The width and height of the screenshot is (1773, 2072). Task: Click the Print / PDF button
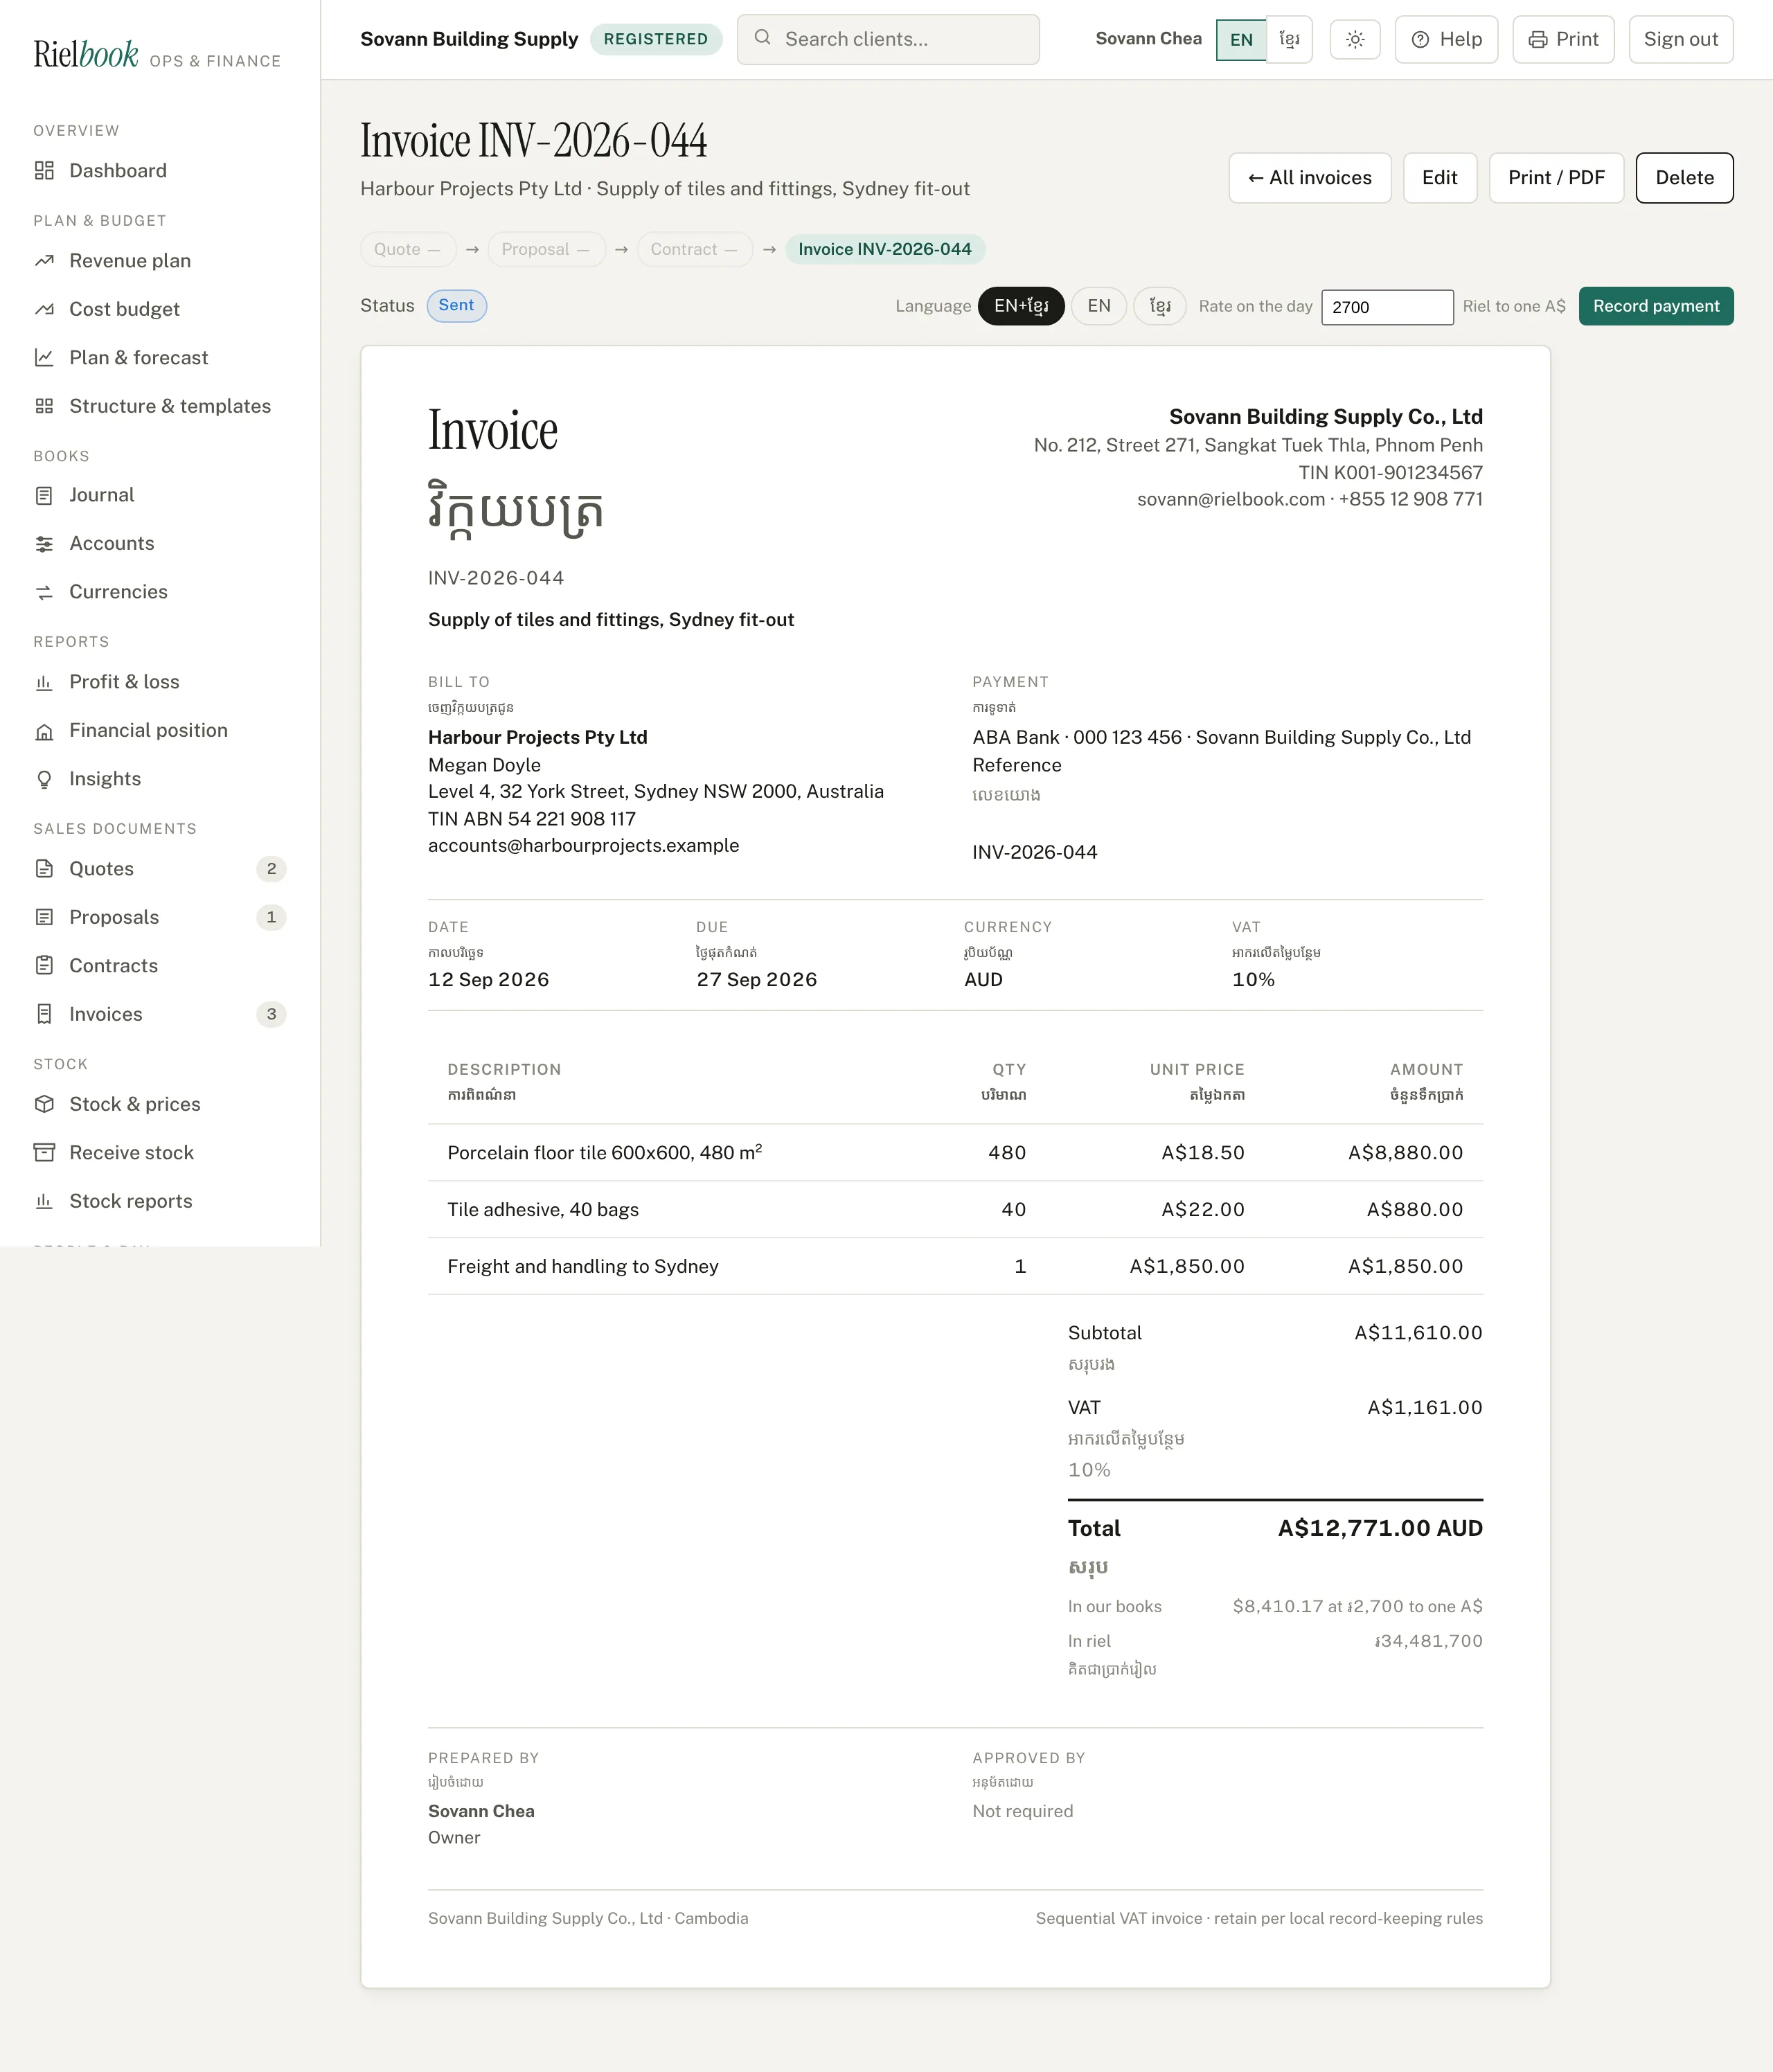point(1556,178)
